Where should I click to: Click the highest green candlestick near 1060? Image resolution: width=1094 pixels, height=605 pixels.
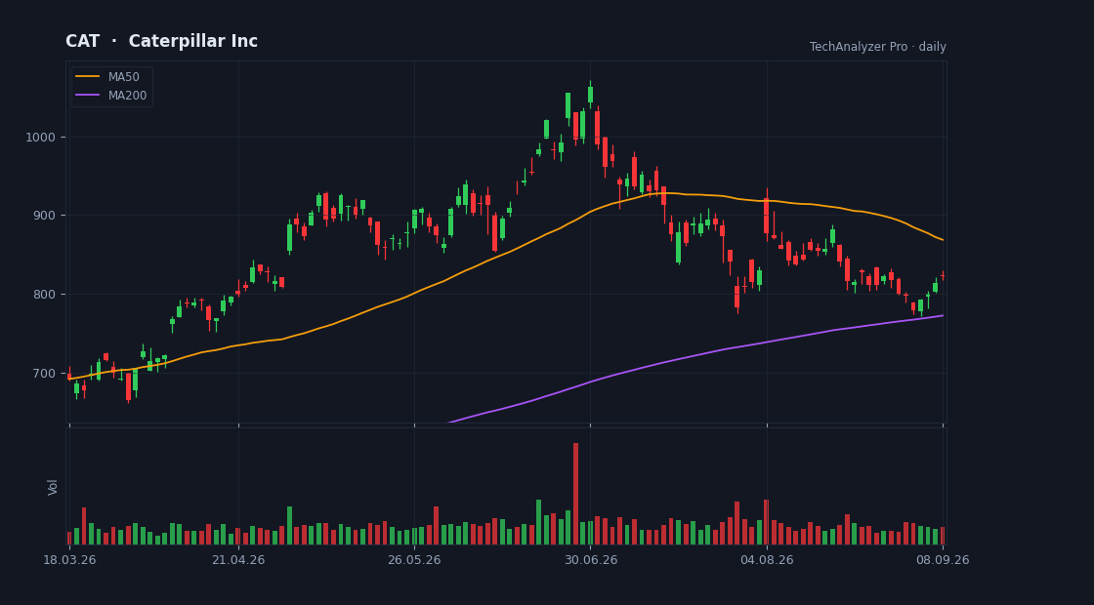590,95
